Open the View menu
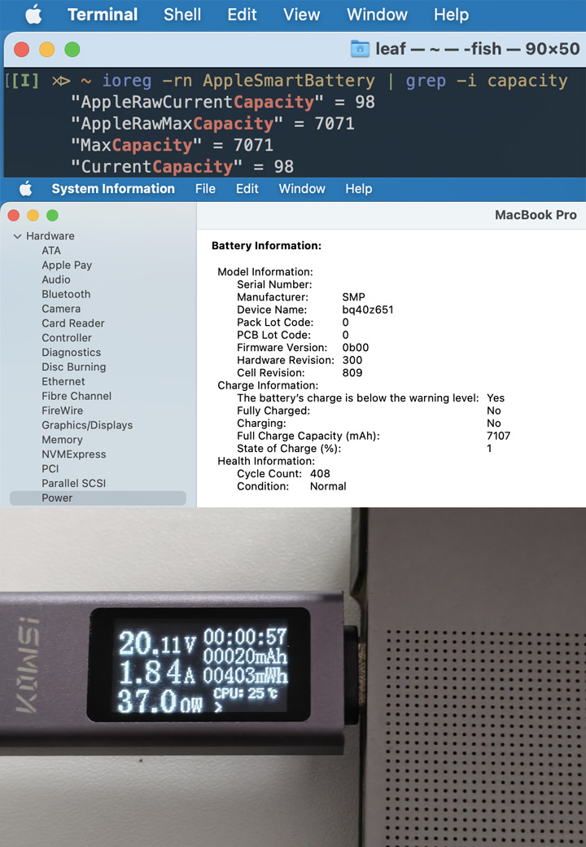 (x=301, y=15)
